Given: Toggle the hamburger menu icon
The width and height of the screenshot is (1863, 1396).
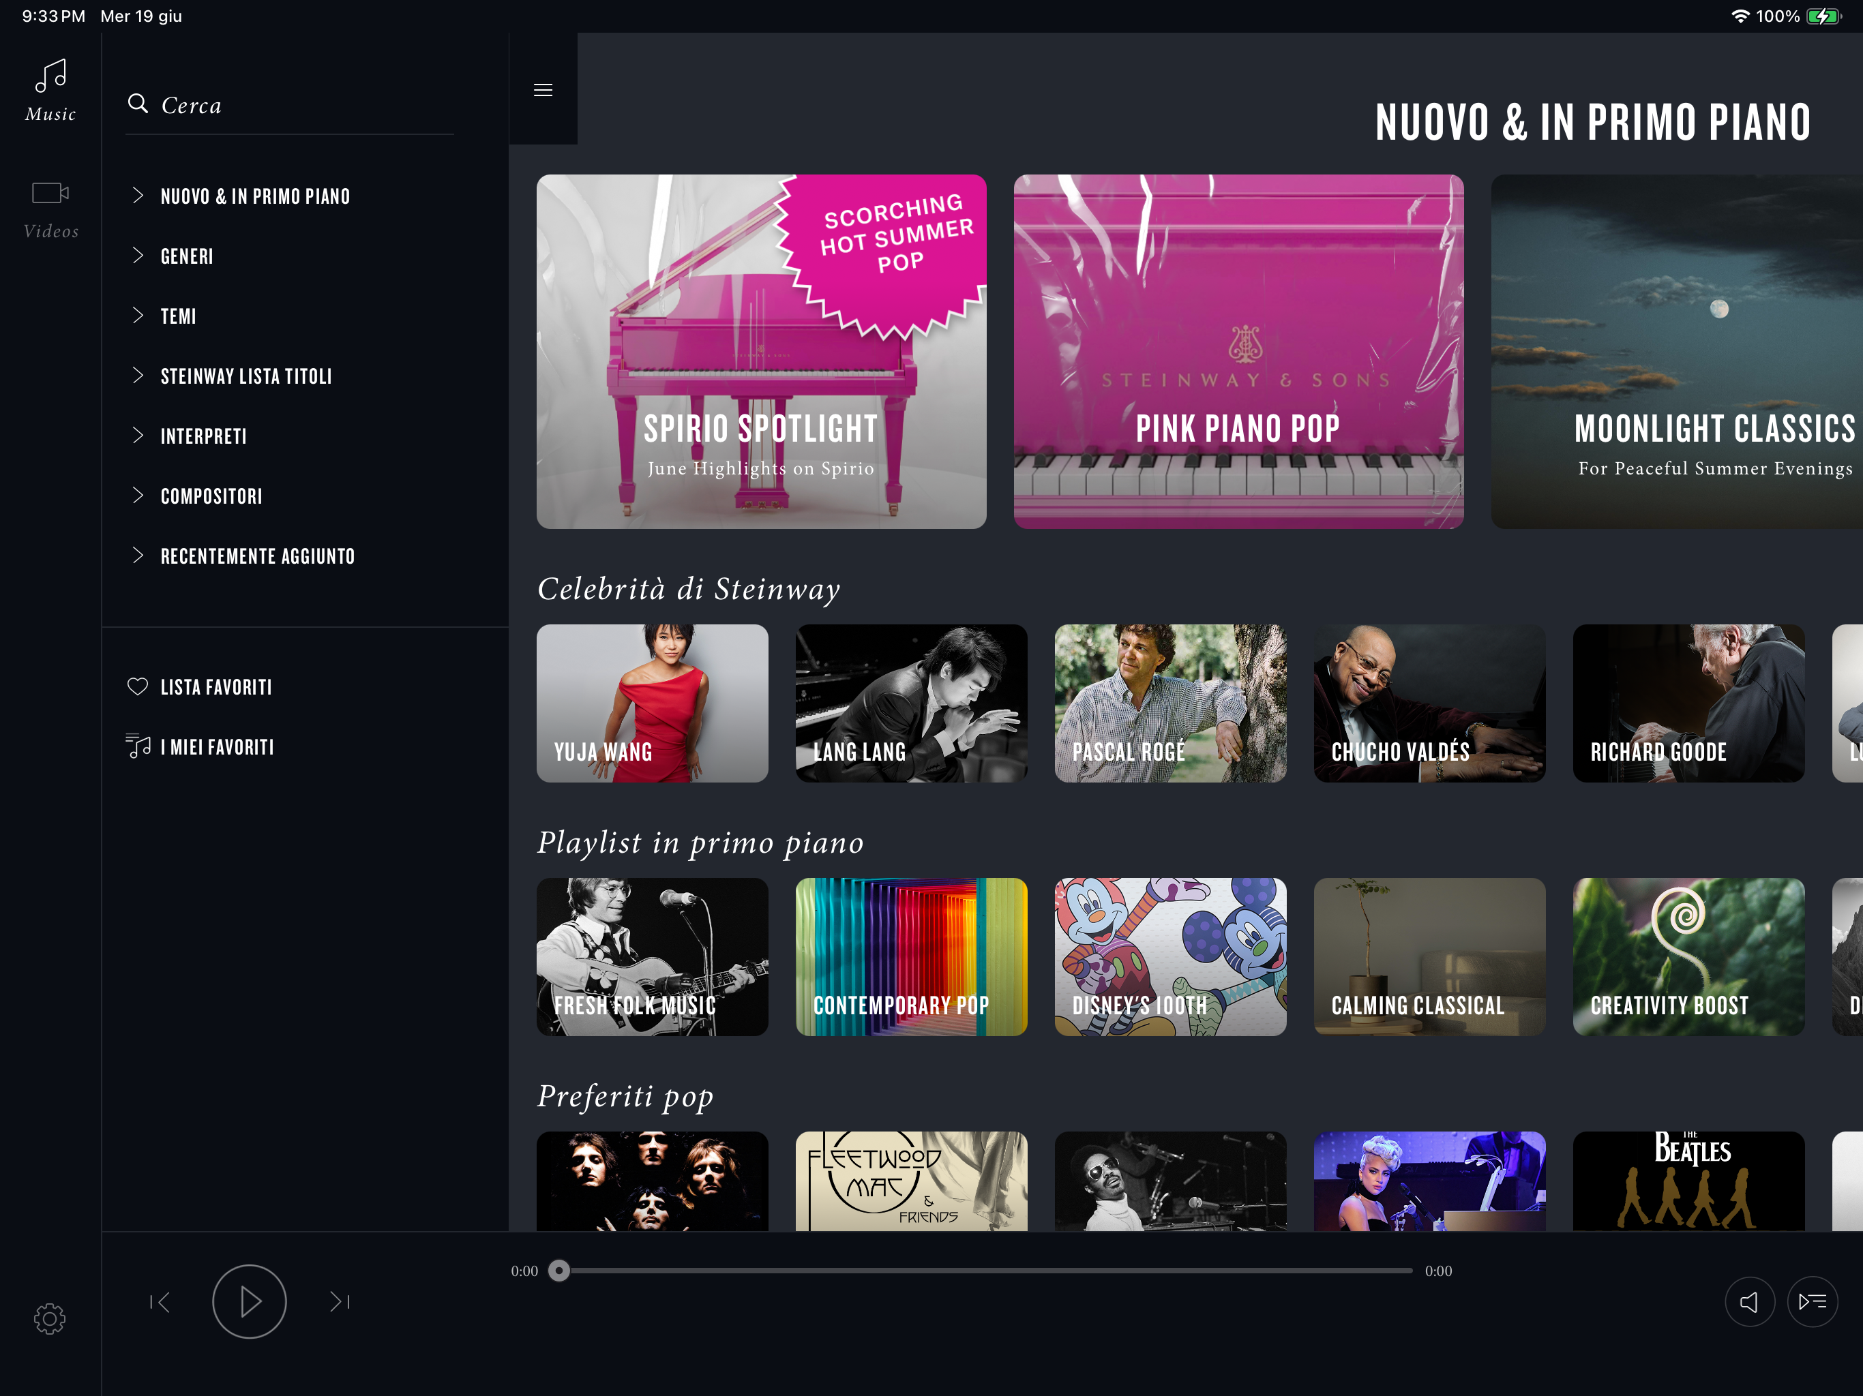Looking at the screenshot, I should [543, 89].
